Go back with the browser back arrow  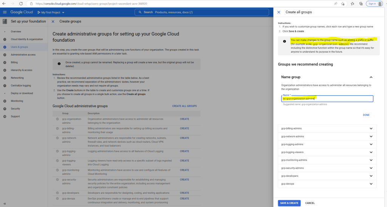tap(4, 4)
